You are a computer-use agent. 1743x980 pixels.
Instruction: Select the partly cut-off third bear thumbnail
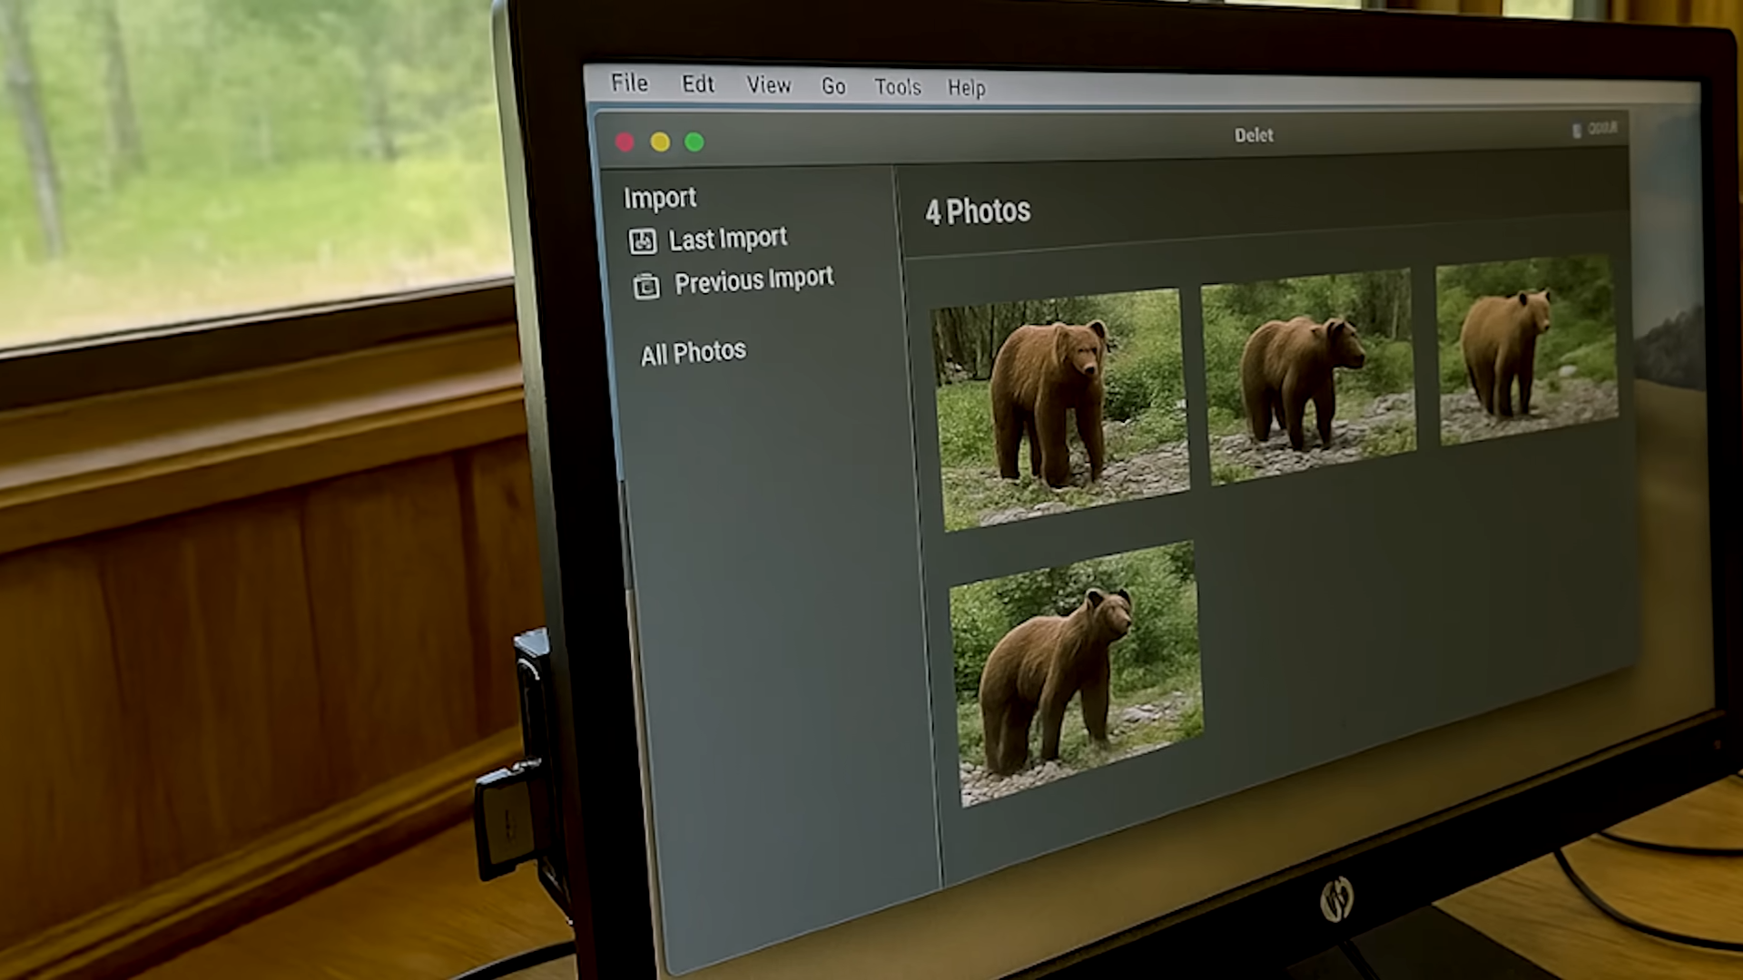point(1525,349)
